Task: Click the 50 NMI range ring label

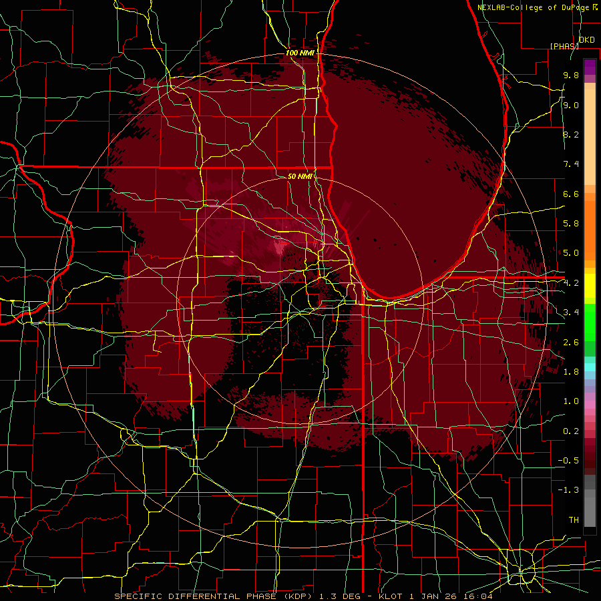Action: 300,176
